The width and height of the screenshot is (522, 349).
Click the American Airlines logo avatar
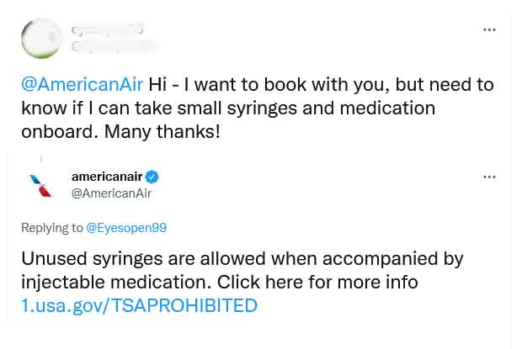(x=40, y=186)
